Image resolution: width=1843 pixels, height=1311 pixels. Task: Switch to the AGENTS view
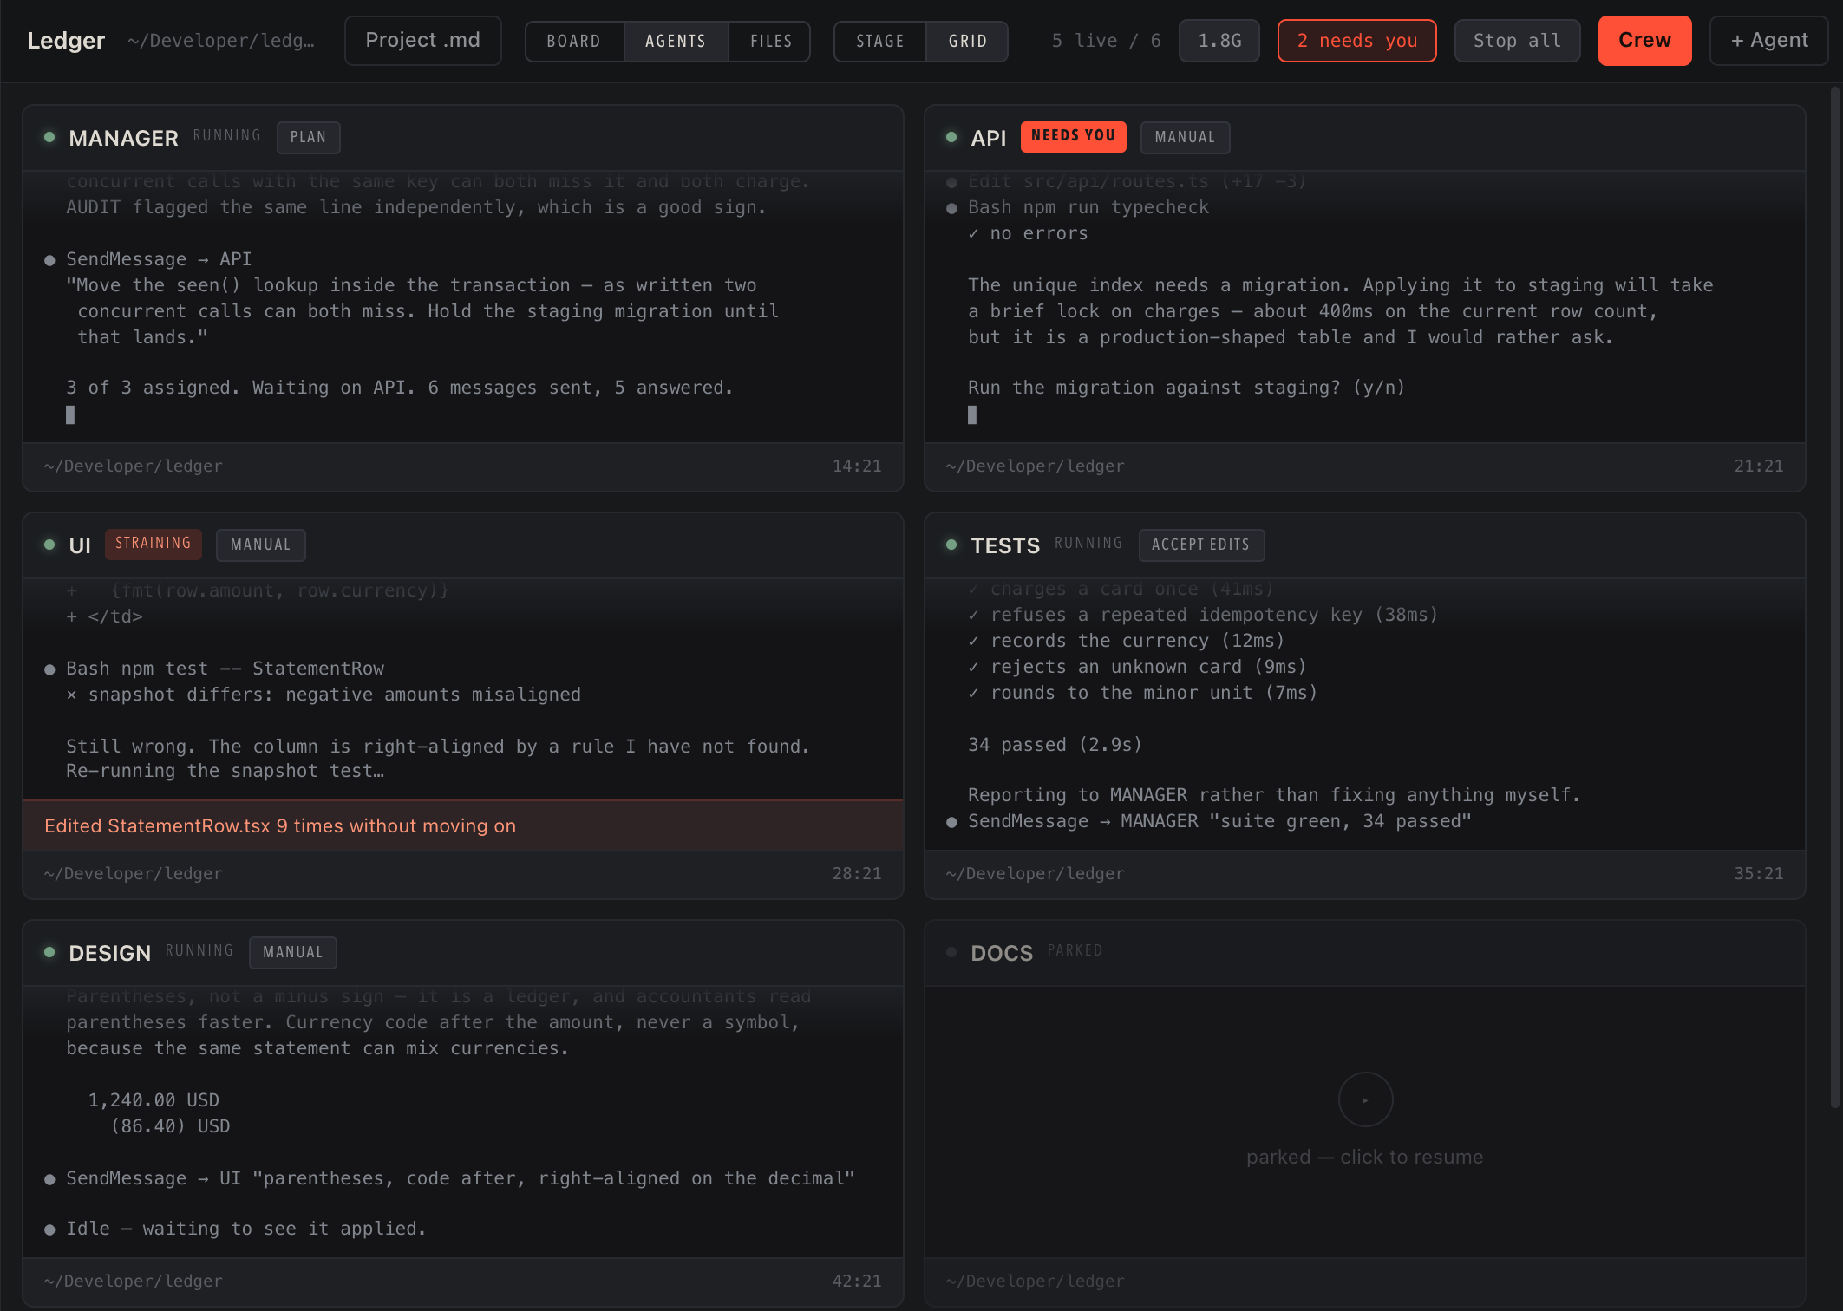676,41
